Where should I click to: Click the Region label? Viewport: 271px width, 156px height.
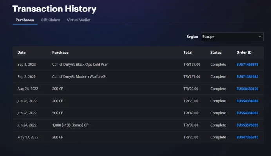(192, 37)
